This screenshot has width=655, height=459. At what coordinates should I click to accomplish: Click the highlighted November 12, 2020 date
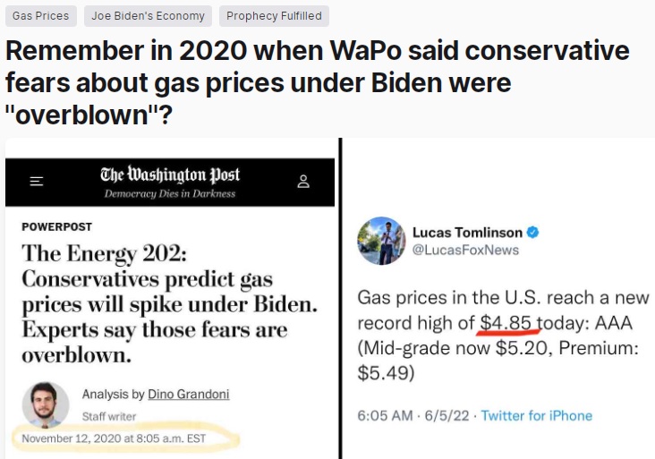tap(114, 438)
